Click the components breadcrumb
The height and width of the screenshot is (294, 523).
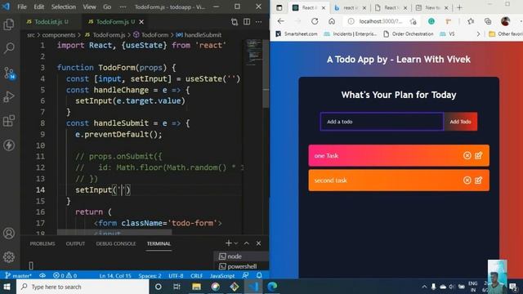click(59, 34)
